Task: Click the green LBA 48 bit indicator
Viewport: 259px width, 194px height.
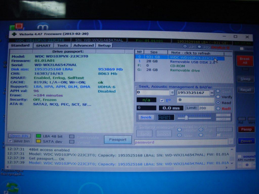Action: pos(38,136)
